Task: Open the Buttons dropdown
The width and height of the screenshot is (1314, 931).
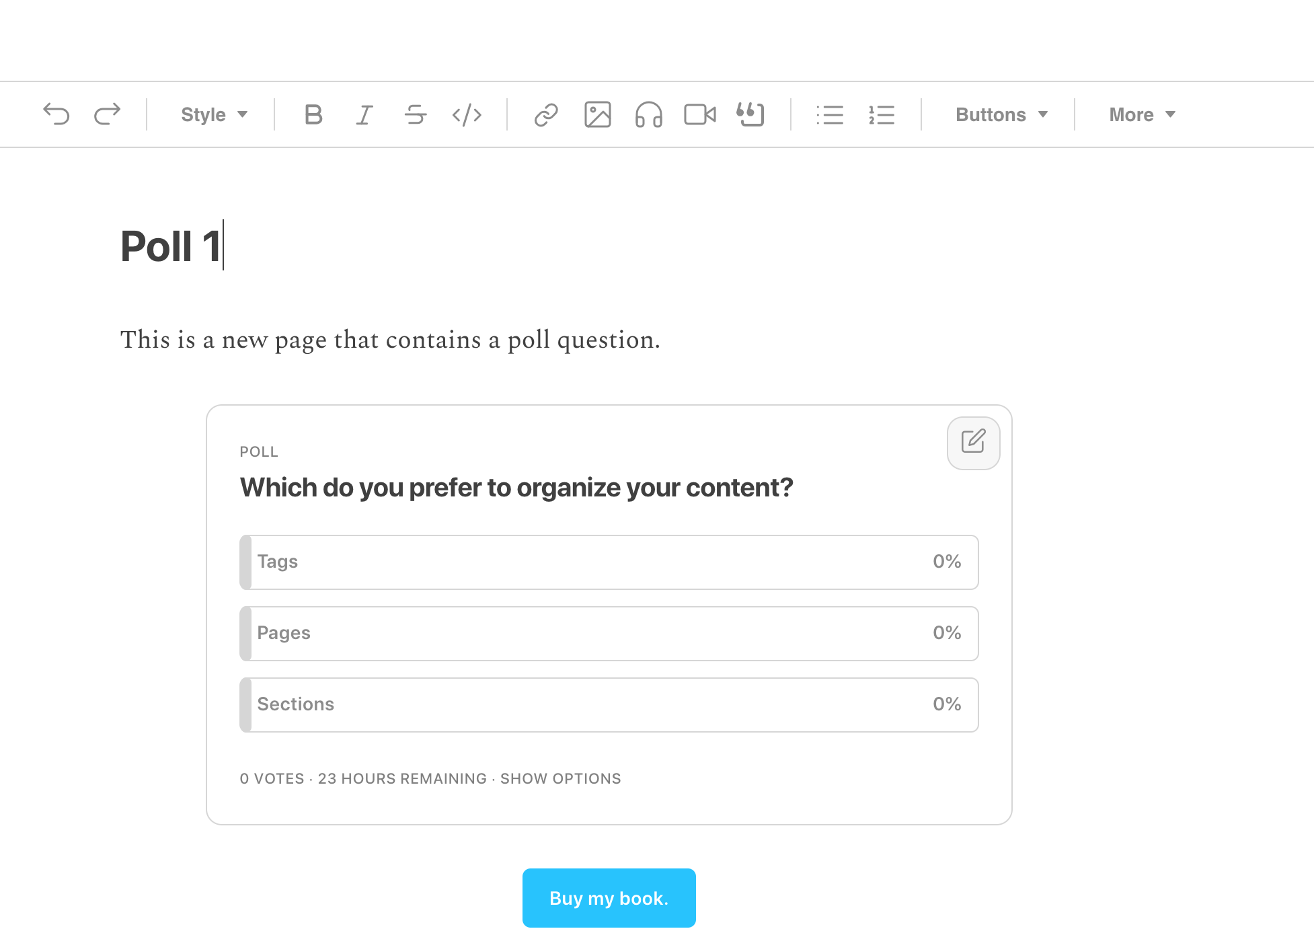Action: click(x=1001, y=114)
